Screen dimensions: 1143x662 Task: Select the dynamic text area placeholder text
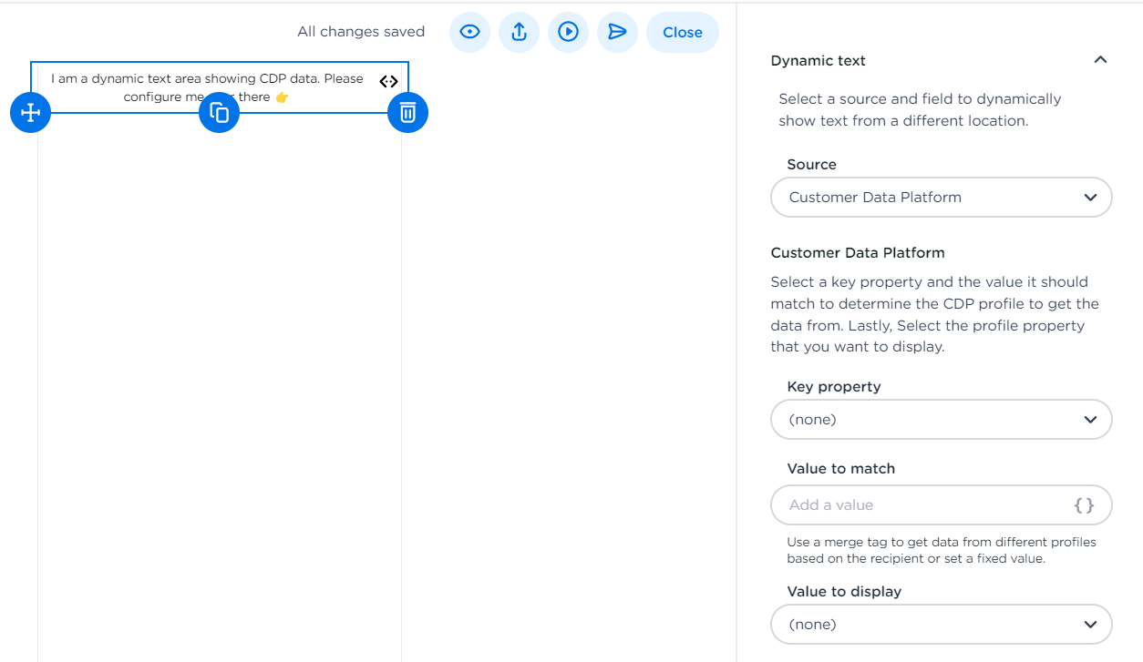tap(207, 79)
